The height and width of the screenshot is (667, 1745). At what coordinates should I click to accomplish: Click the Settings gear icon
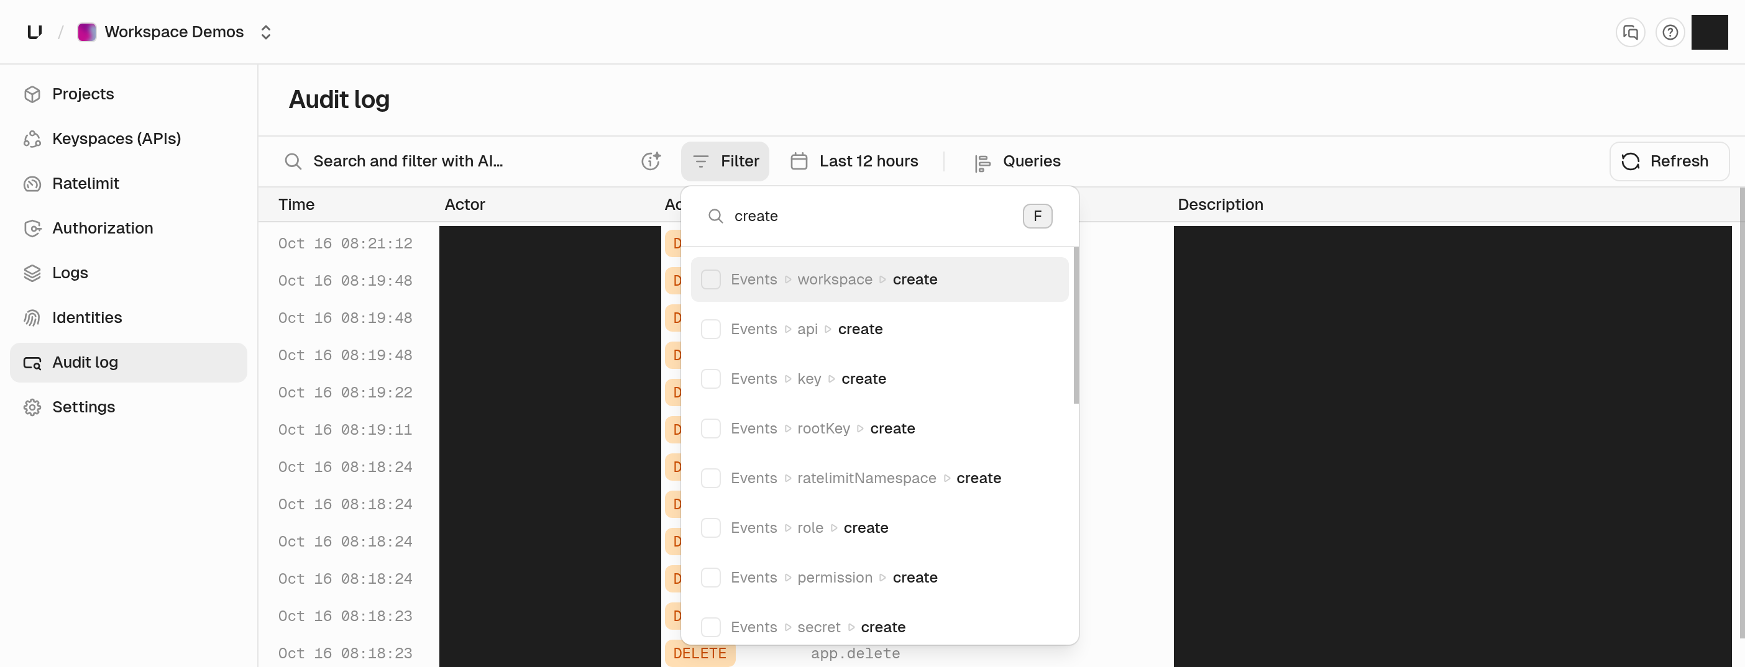coord(32,407)
